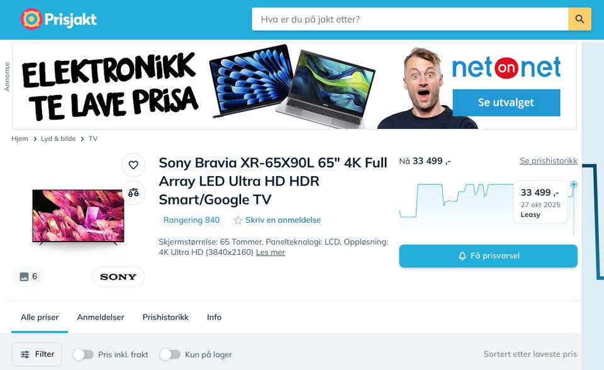Click the star icon beside Skriv en anmeldelse

[238, 220]
